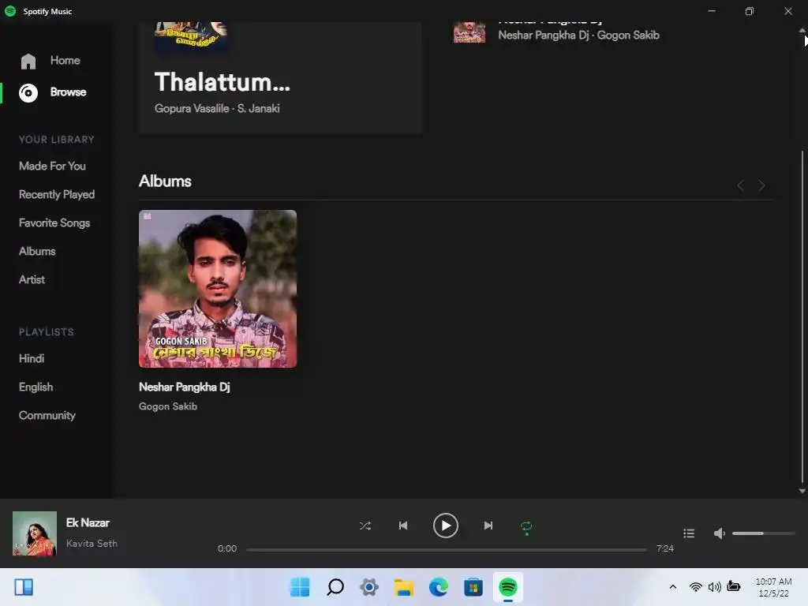This screenshot has height=606, width=808.
Task: Go to Home text label in sidebar
Action: pos(65,60)
